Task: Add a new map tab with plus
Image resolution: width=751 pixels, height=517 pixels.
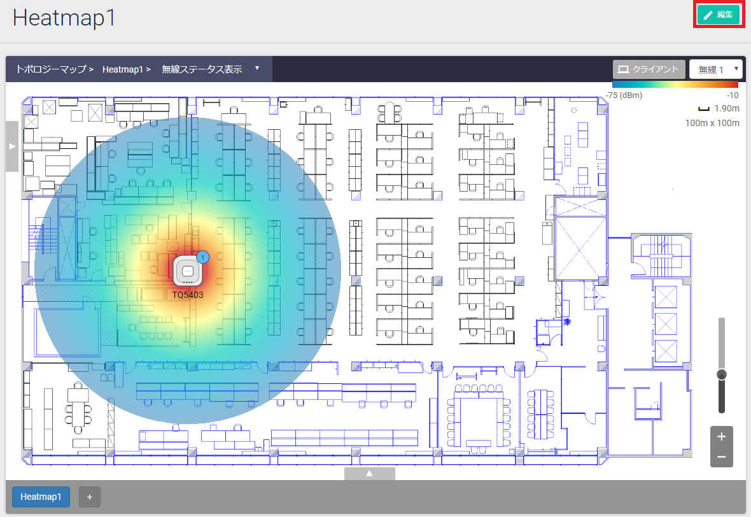Action: tap(90, 497)
